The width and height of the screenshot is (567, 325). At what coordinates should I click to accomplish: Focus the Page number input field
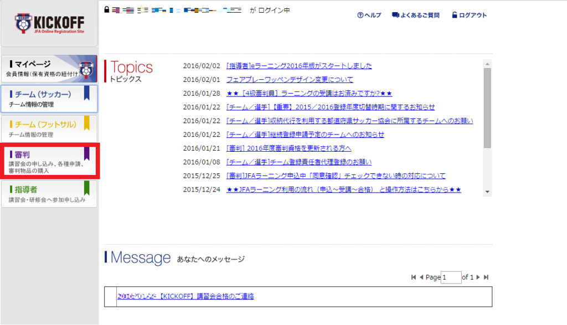pyautogui.click(x=451, y=277)
